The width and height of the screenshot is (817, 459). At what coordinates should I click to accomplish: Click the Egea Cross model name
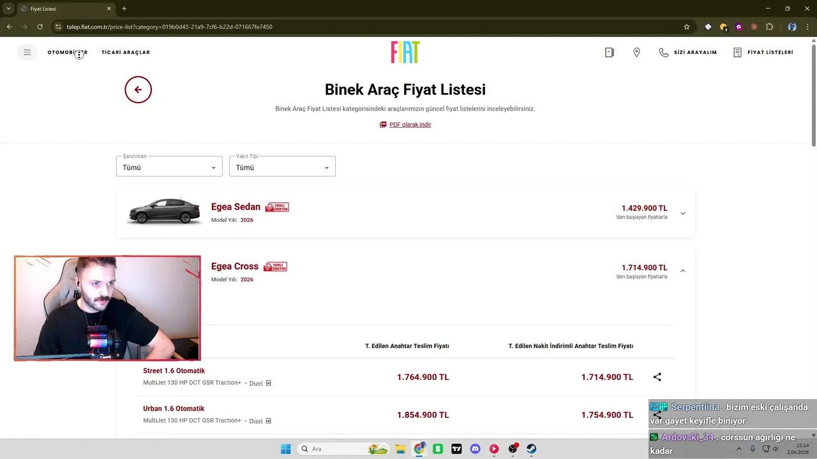click(x=235, y=266)
